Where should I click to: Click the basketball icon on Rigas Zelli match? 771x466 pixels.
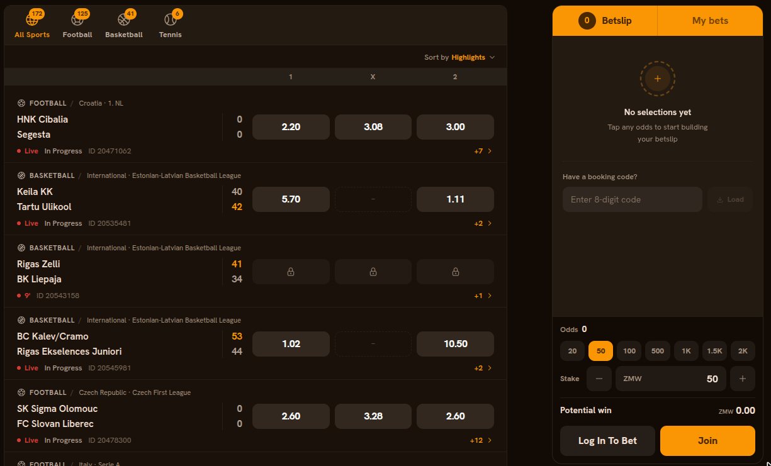(21, 248)
